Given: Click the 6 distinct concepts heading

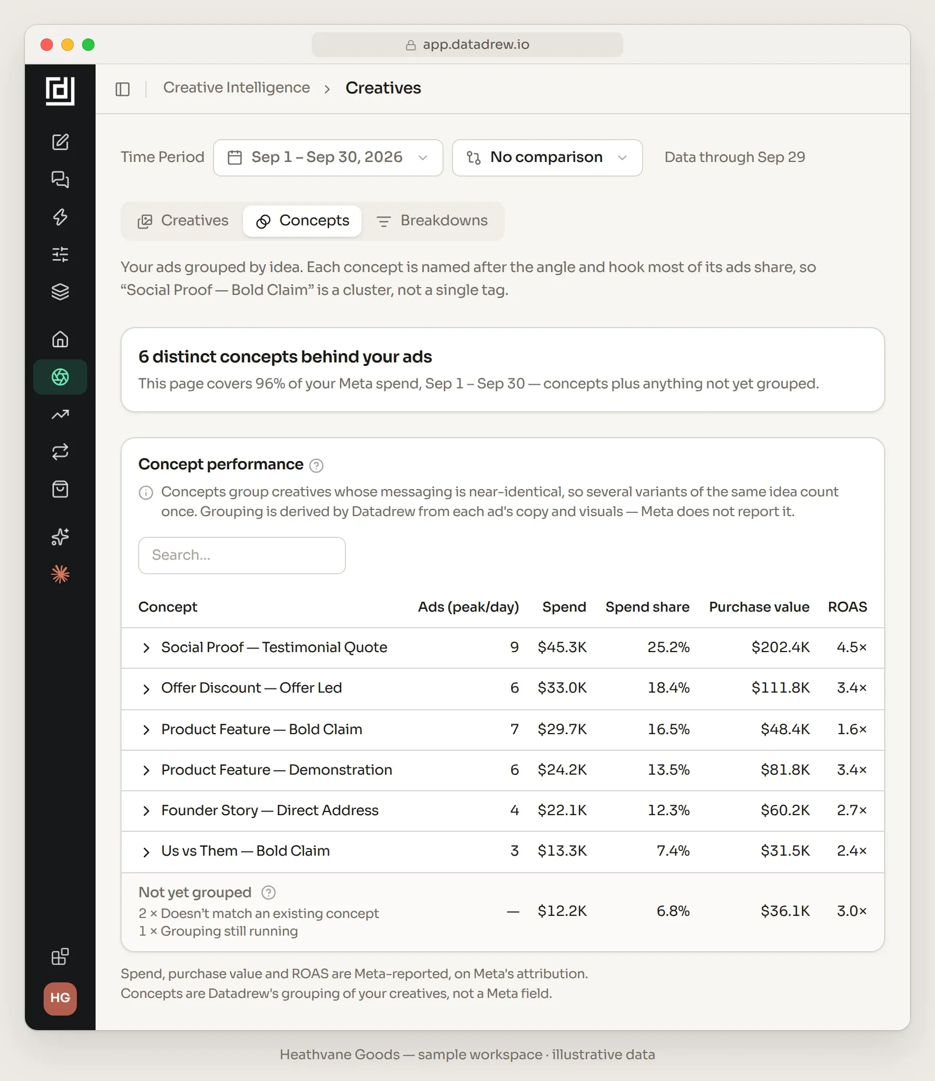Looking at the screenshot, I should [x=285, y=357].
